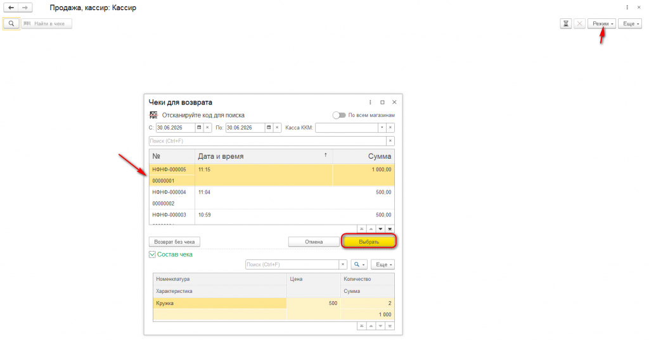Click the yellow 'Выбрать' button
649x341 pixels.
tap(369, 242)
